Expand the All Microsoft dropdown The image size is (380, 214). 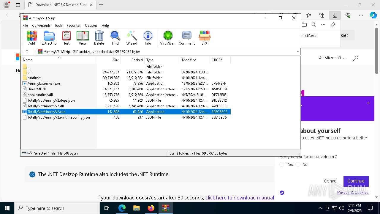pos(332,58)
